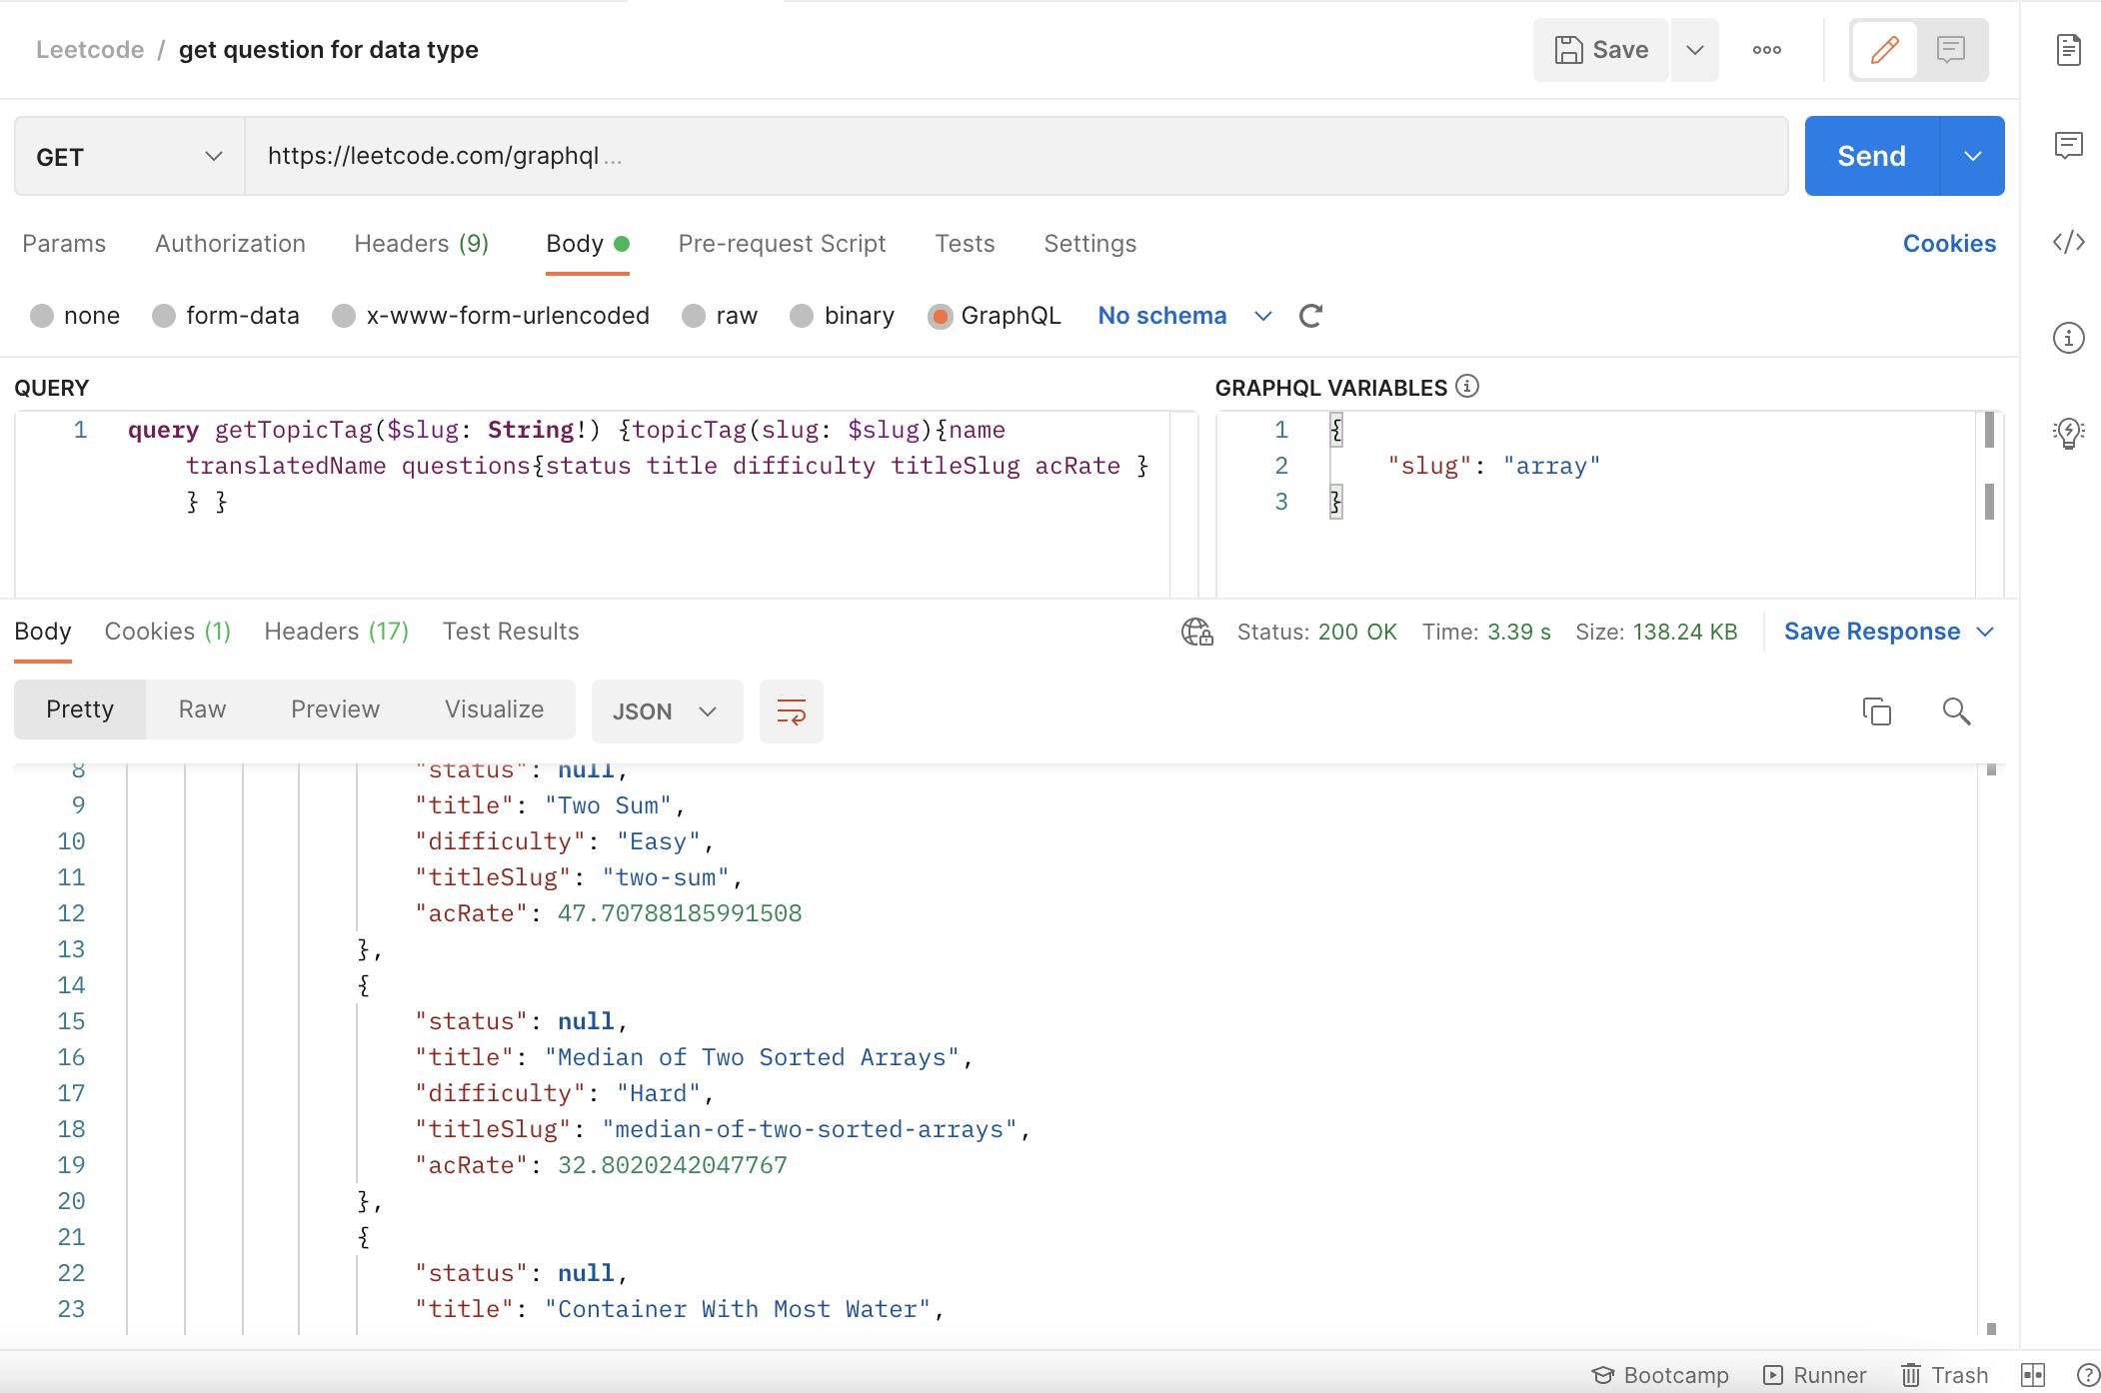Viewport: 2101px width, 1393px height.
Task: Open the request Info panel
Action: (2069, 338)
